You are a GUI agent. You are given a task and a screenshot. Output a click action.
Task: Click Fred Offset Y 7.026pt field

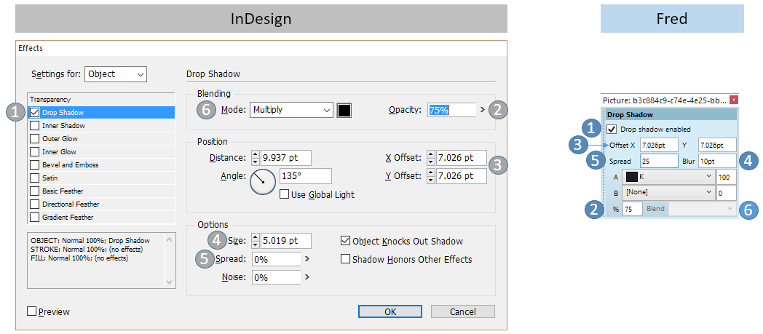[x=717, y=145]
